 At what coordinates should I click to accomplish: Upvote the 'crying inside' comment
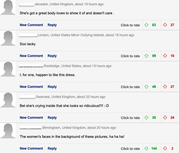[x=147, y=118]
